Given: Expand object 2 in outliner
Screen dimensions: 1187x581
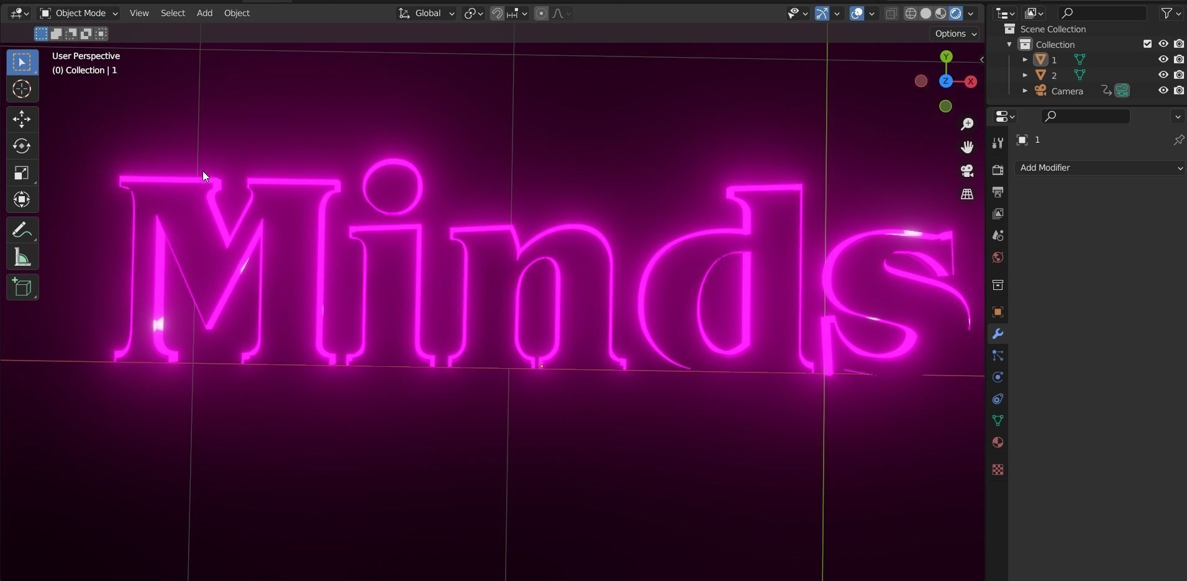Looking at the screenshot, I should click(x=1025, y=75).
